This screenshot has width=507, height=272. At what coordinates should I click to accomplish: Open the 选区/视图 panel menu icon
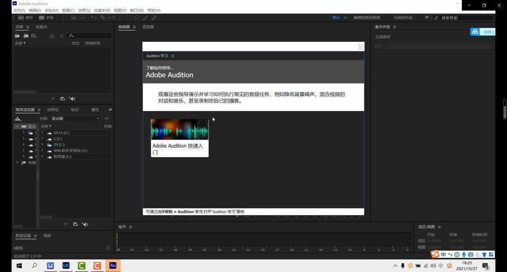click(440, 227)
